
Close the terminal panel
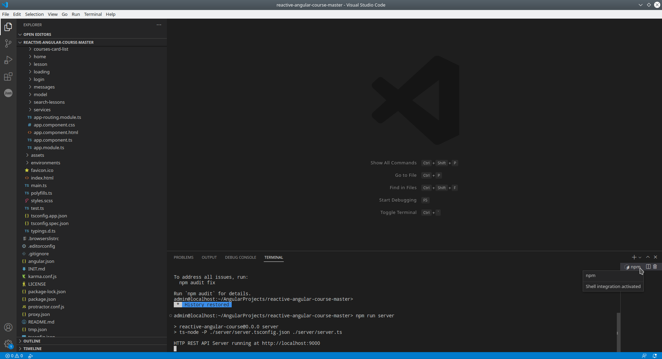pos(655,257)
